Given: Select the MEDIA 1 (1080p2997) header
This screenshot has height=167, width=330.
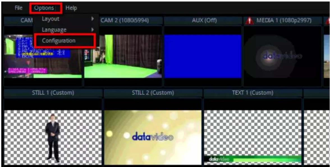Looking at the screenshot, I should coord(283,21).
